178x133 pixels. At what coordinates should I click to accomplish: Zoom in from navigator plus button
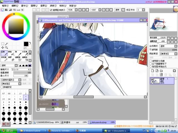(172, 38)
